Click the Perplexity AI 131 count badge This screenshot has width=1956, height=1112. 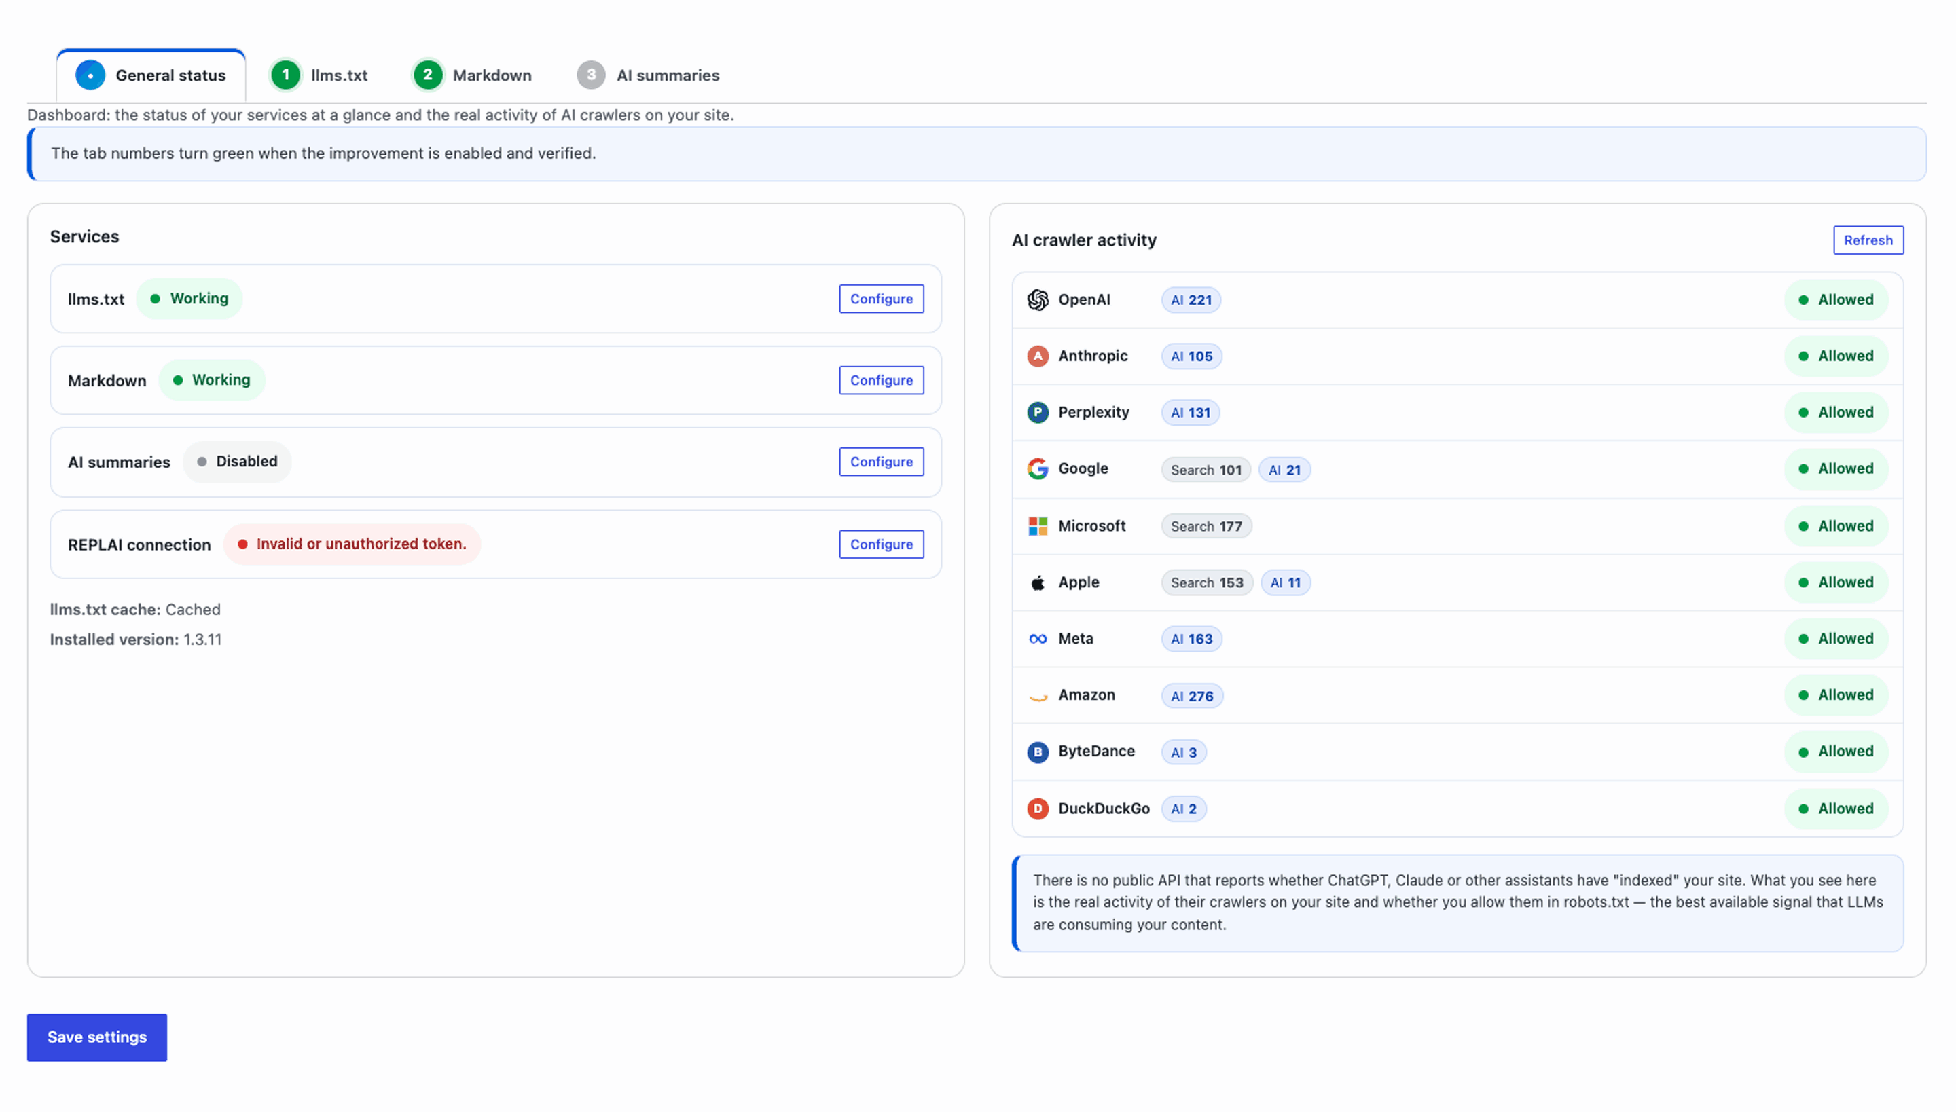pyautogui.click(x=1191, y=413)
